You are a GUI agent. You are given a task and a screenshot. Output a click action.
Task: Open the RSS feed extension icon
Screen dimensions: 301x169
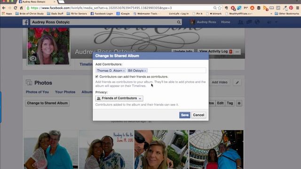265,8
